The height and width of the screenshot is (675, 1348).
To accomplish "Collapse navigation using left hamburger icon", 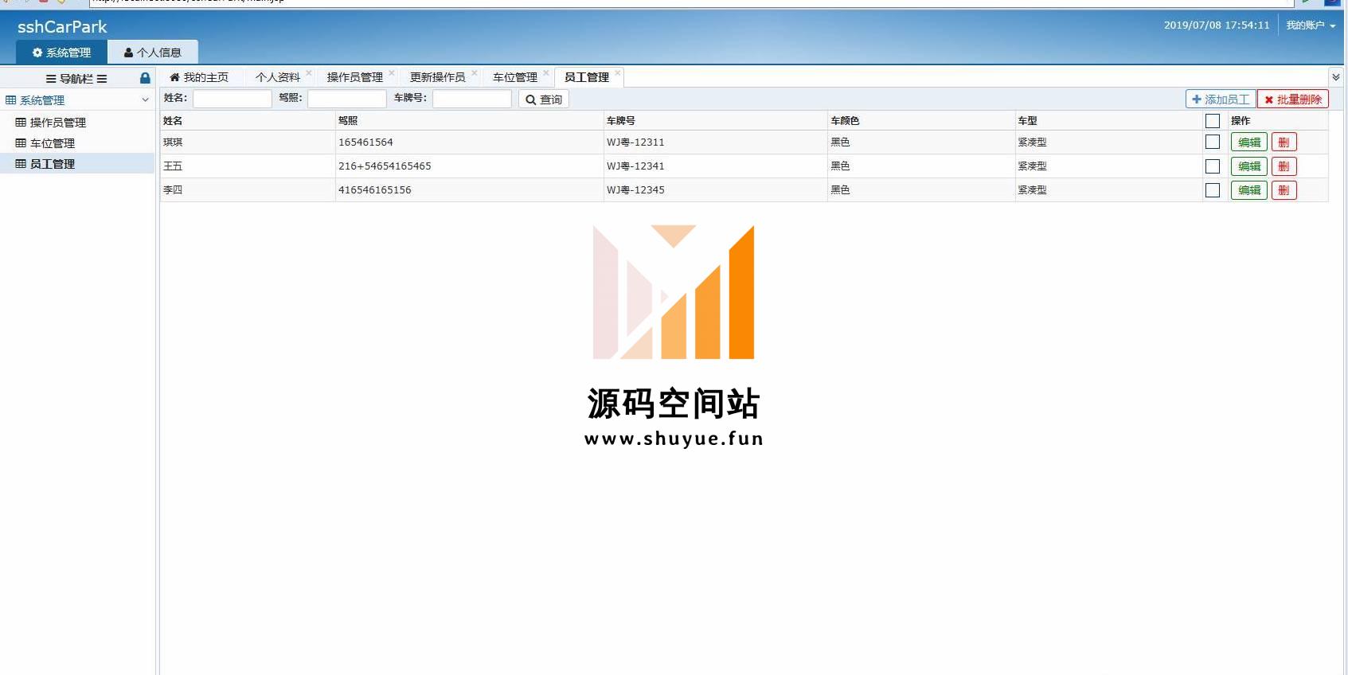I will [51, 79].
